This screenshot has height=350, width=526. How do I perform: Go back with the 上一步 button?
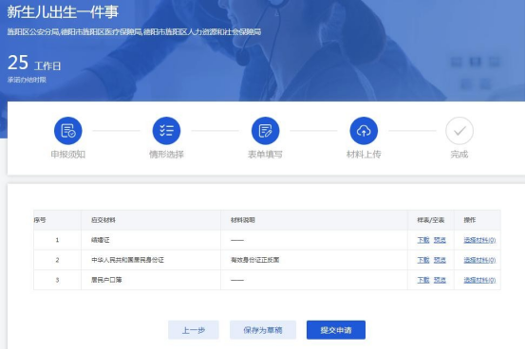click(194, 330)
